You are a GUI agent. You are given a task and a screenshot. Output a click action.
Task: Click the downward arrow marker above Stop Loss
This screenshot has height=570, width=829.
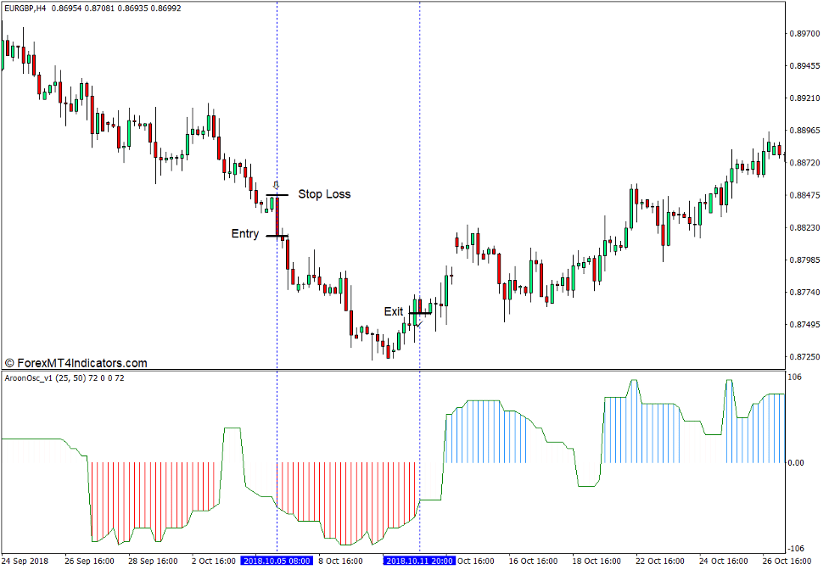coord(277,185)
